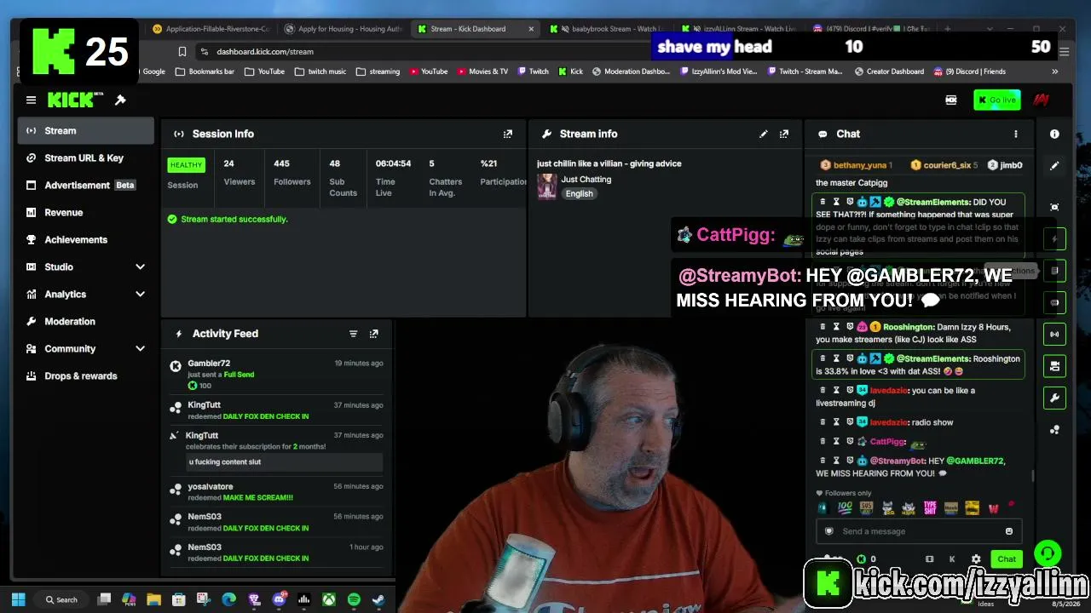The height and width of the screenshot is (613, 1091).
Task: Open the twitch music bookmarks folder
Action: click(x=320, y=72)
